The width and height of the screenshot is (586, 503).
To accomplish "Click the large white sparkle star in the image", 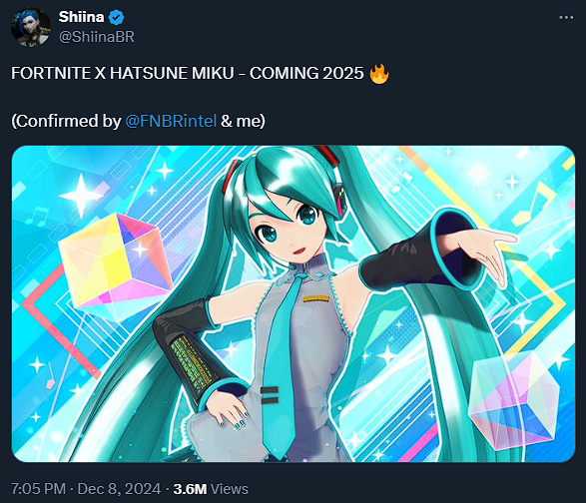I will point(82,196).
